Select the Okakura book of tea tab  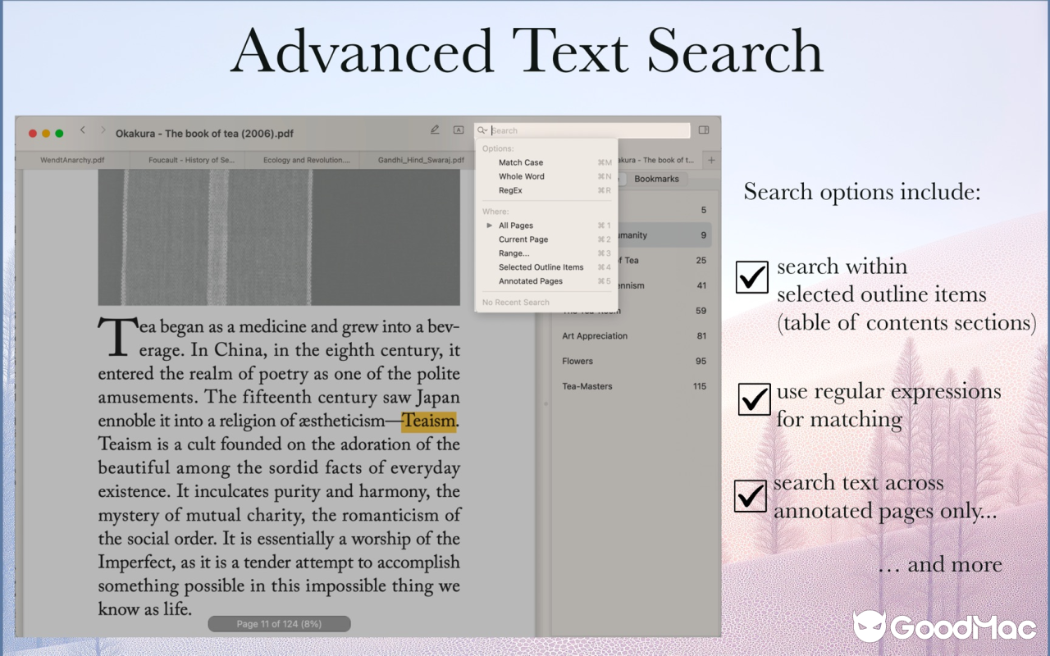[x=660, y=160]
